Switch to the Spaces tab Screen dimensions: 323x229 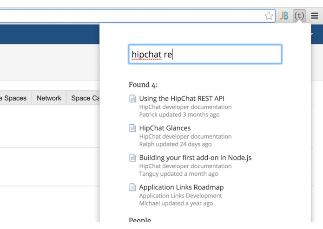pyautogui.click(x=16, y=98)
